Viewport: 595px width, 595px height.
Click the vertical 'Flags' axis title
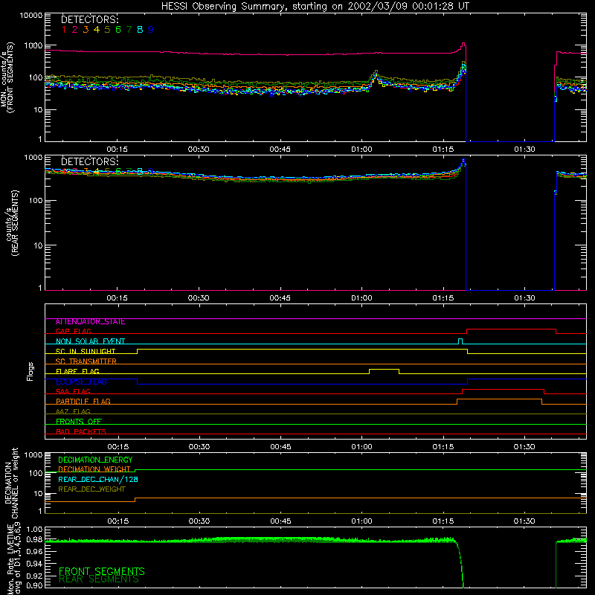(30, 371)
